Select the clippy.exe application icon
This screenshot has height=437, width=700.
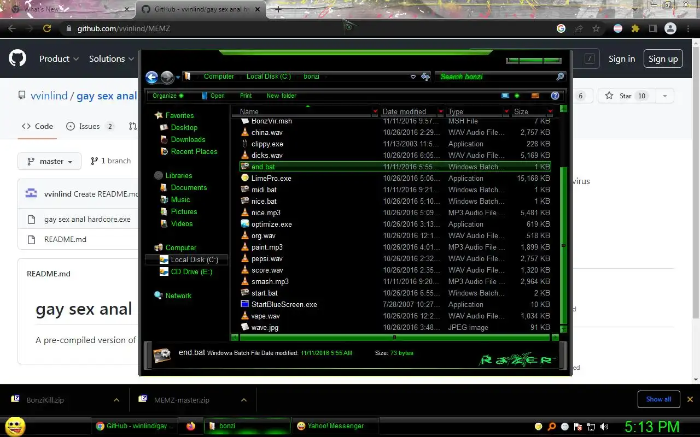(245, 144)
